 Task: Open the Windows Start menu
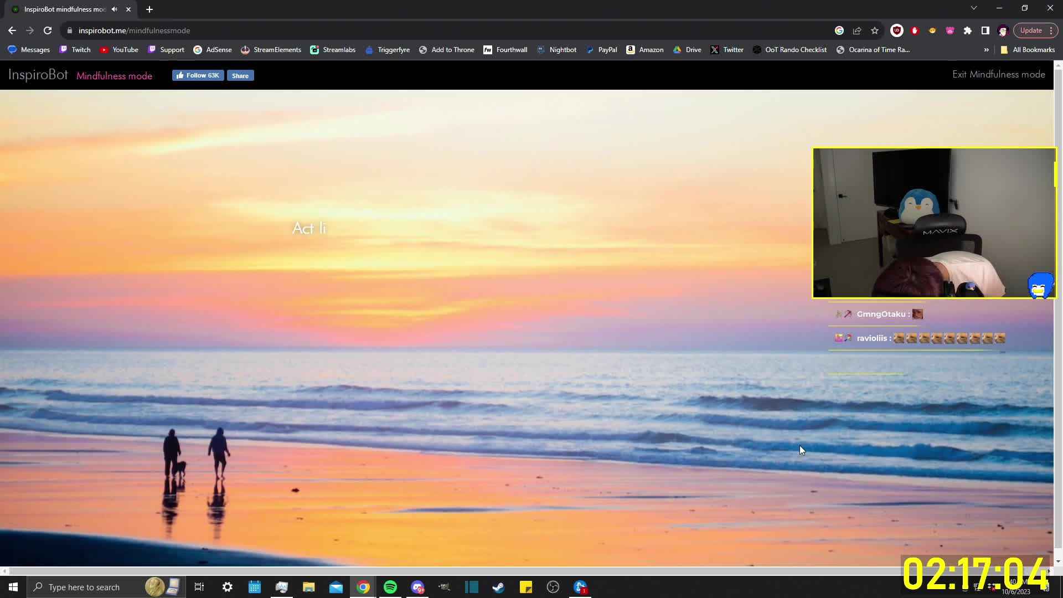(13, 587)
